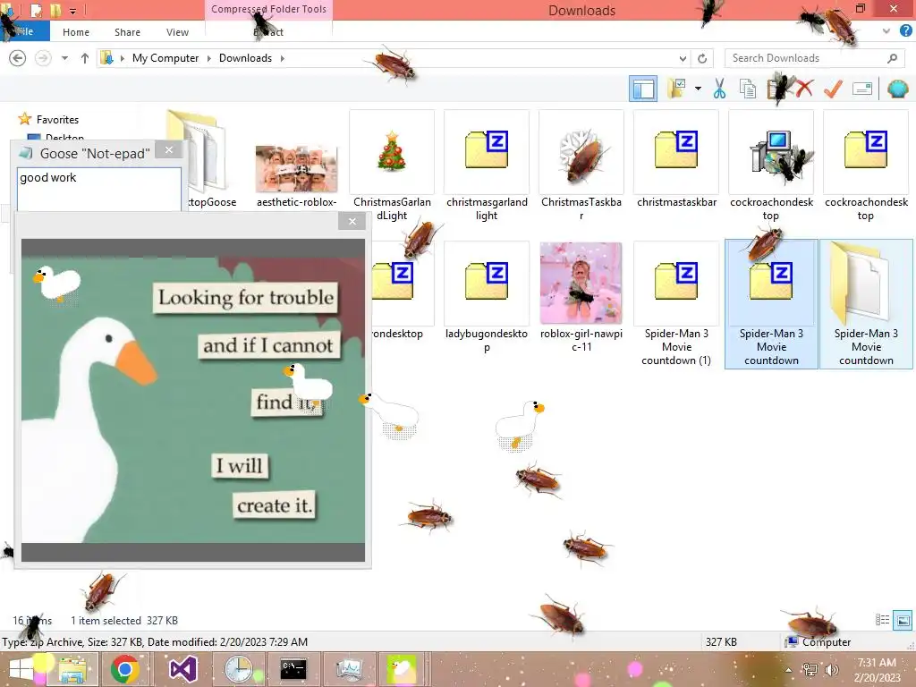Click the Rename toolbar icon
916x687 pixels.
(x=862, y=89)
